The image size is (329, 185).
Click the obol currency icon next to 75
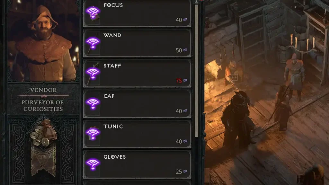(185, 80)
